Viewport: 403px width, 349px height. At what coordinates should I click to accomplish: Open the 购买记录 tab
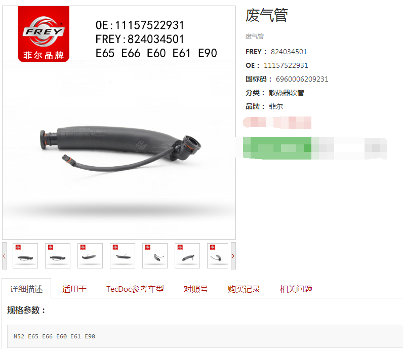tap(244, 289)
